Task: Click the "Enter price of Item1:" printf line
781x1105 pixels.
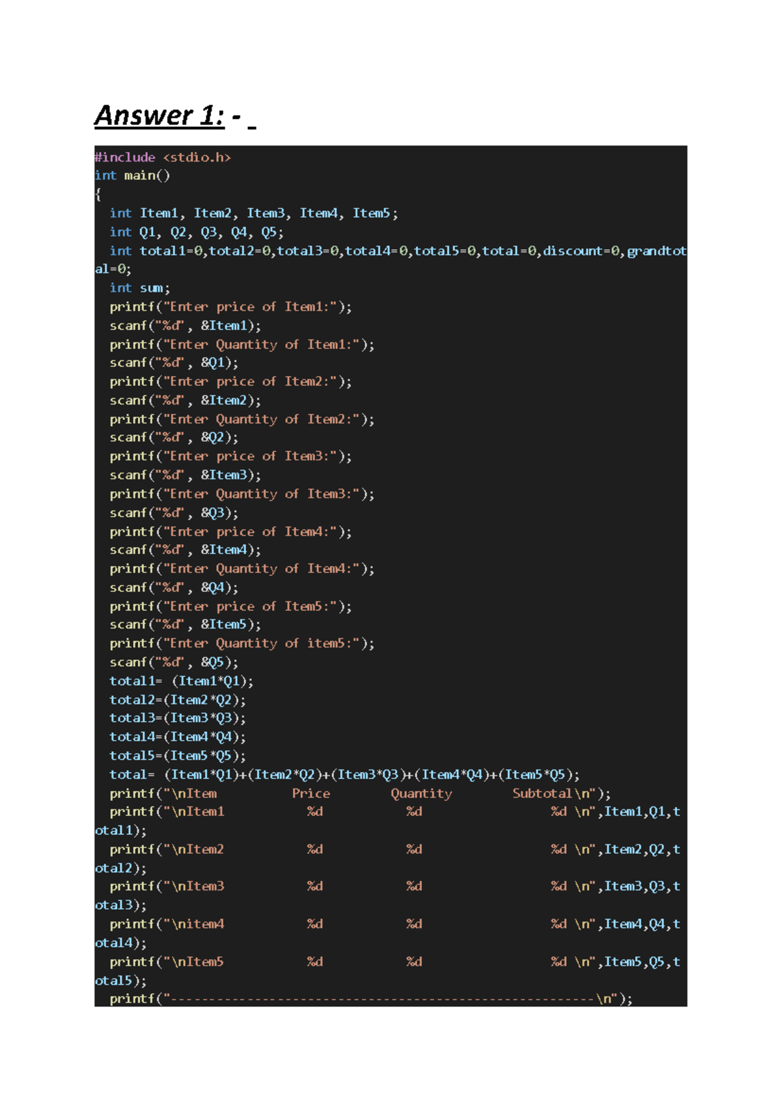Action: [x=230, y=307]
